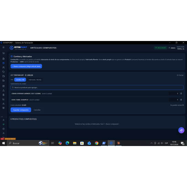Click the red DEV badge at bottom left
The image size is (187, 187).
click(x=2, y=139)
